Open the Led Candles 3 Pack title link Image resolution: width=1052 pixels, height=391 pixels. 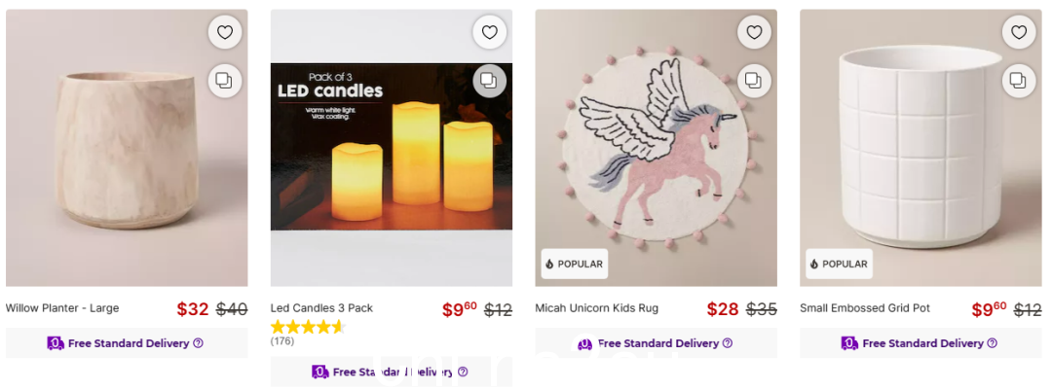point(321,308)
